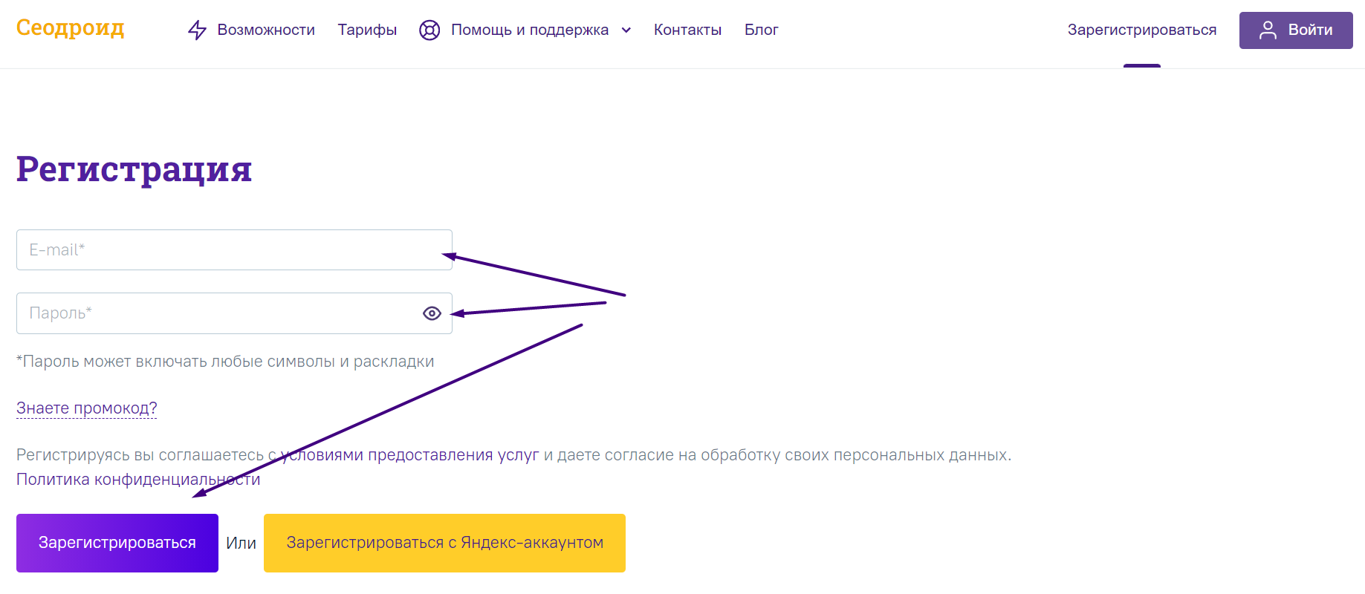Open the Знаете промокод? link

coord(86,408)
